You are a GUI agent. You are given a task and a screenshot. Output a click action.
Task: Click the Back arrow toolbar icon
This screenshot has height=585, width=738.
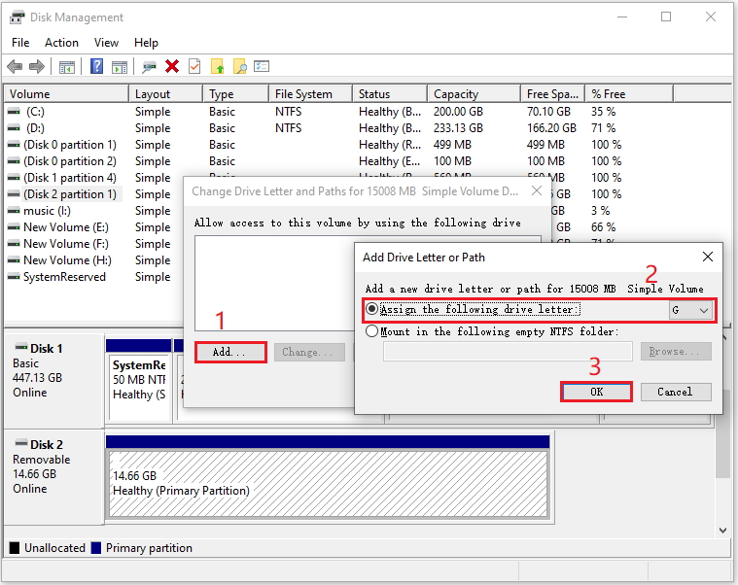15,67
